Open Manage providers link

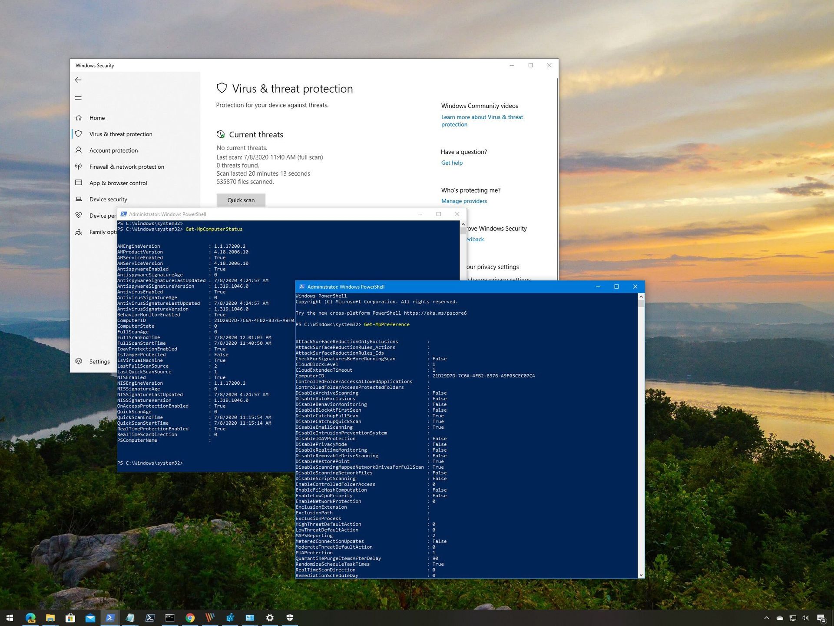click(464, 201)
